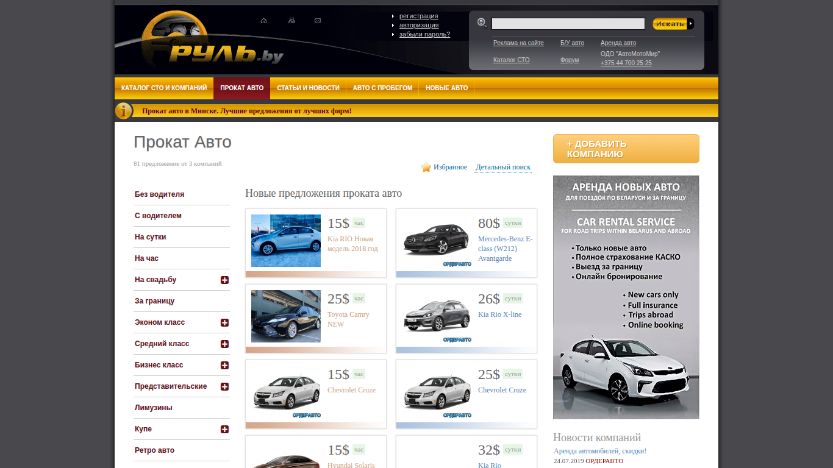Click Kia Rio X-line title link

[x=499, y=314]
